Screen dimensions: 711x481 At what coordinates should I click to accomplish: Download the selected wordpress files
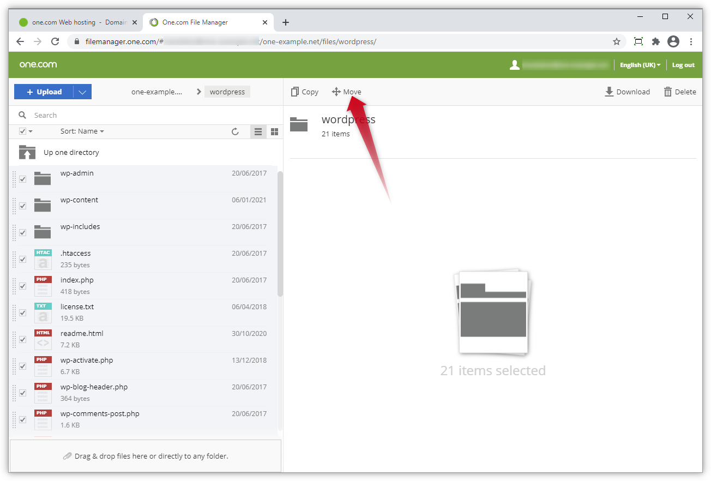(627, 92)
